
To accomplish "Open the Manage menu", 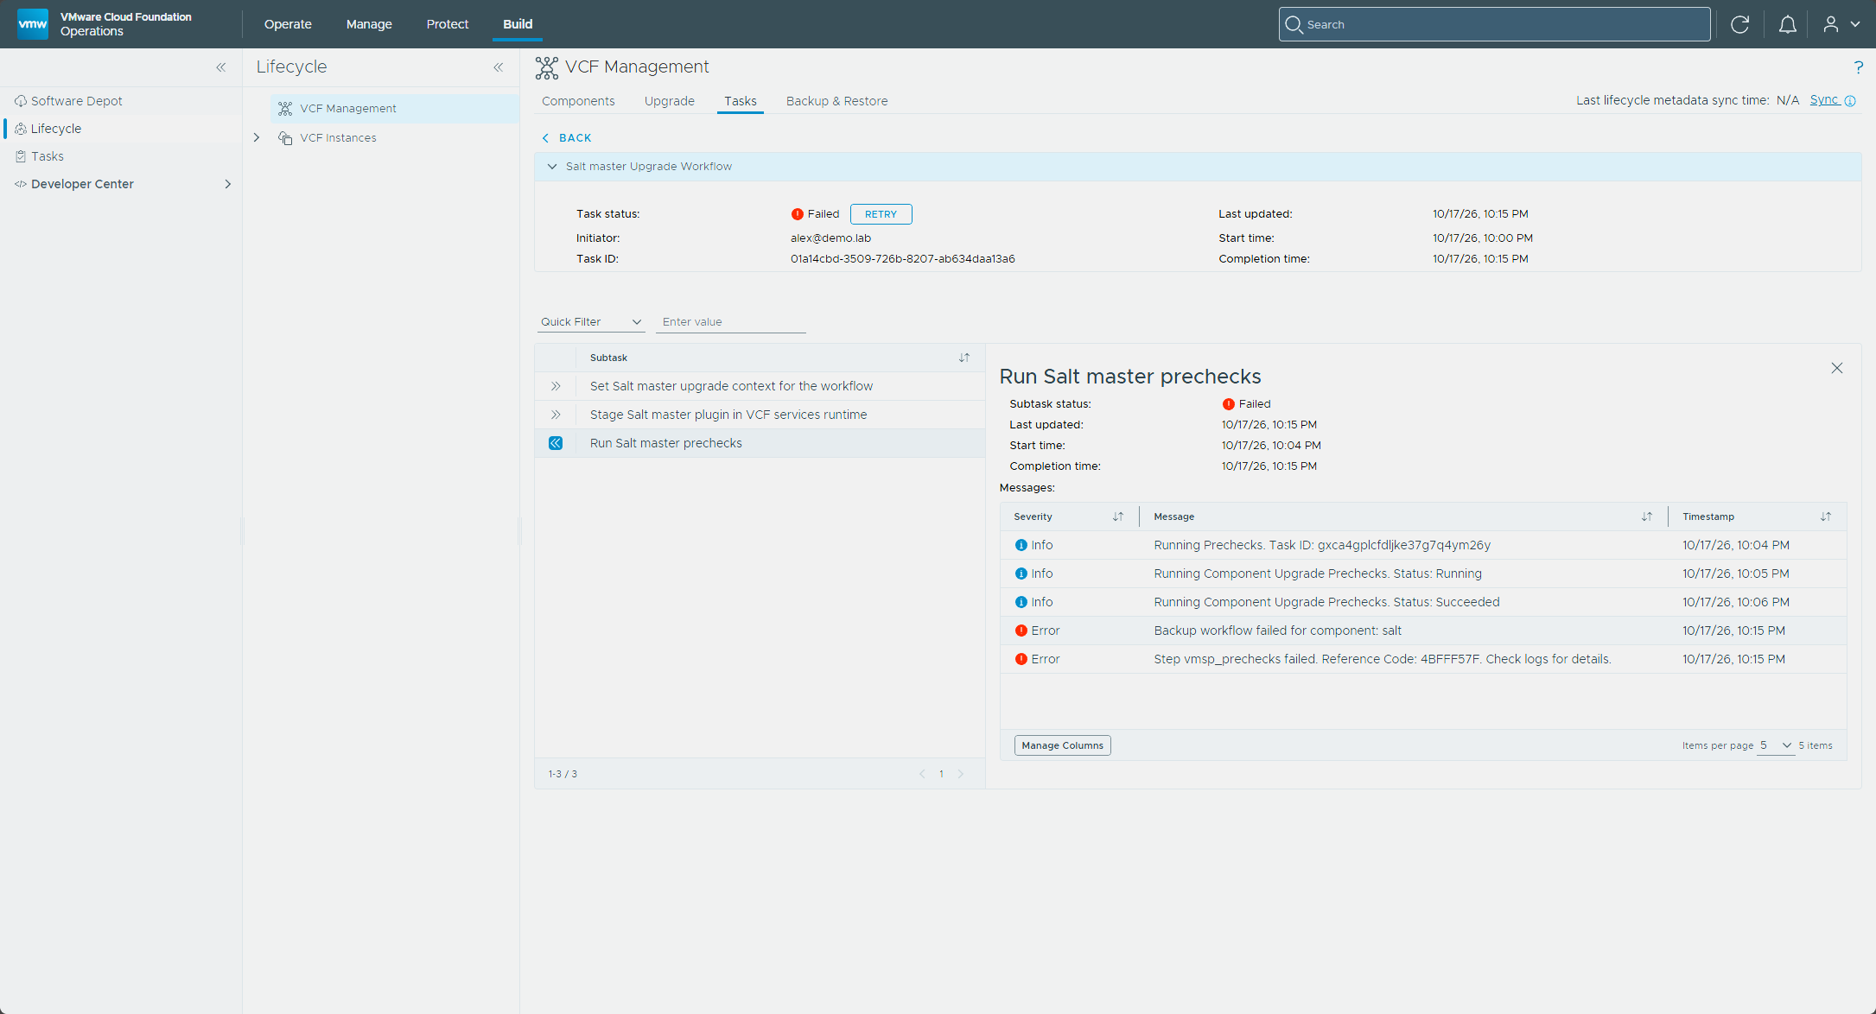I will pos(369,24).
